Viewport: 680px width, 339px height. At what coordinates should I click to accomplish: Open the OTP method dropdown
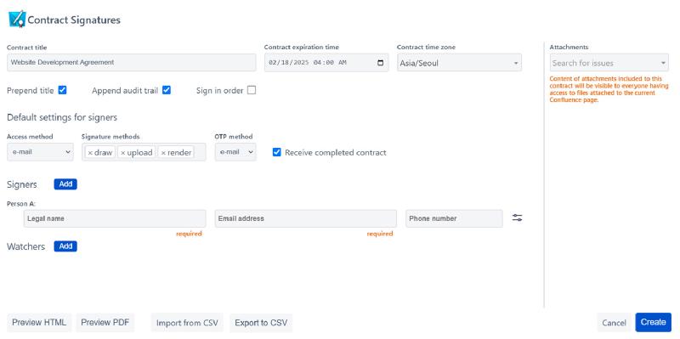pyautogui.click(x=235, y=152)
